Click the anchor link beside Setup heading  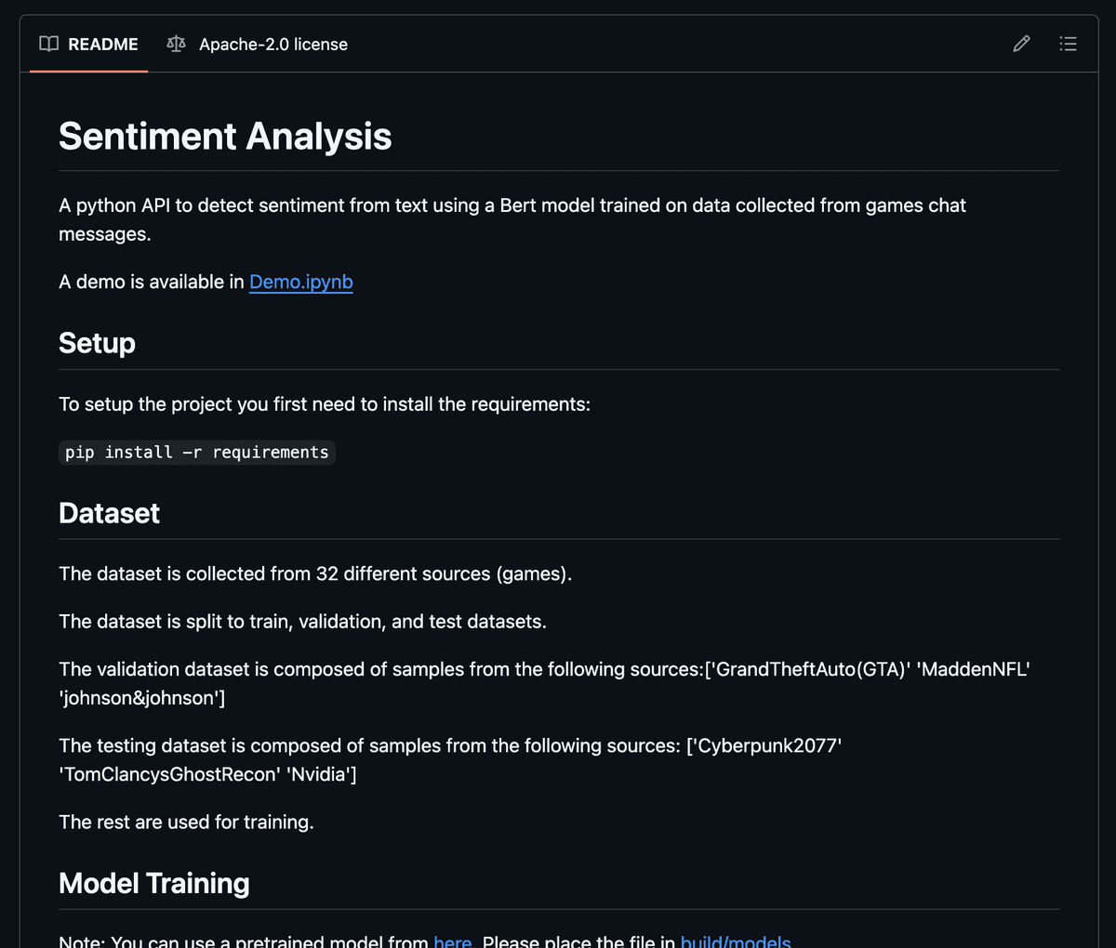tap(42, 343)
